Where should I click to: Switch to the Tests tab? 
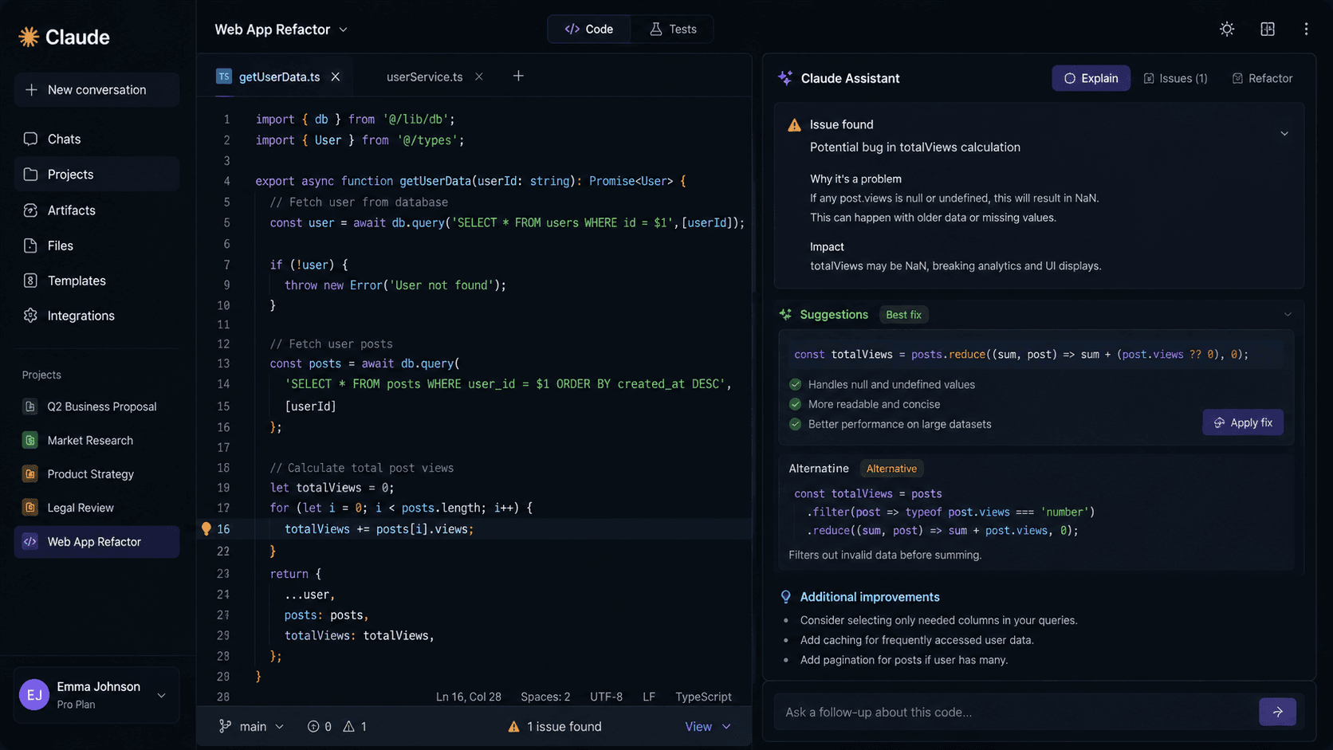pos(673,29)
